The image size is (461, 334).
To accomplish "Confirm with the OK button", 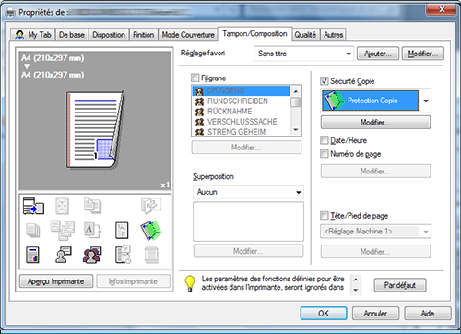I will [x=324, y=314].
